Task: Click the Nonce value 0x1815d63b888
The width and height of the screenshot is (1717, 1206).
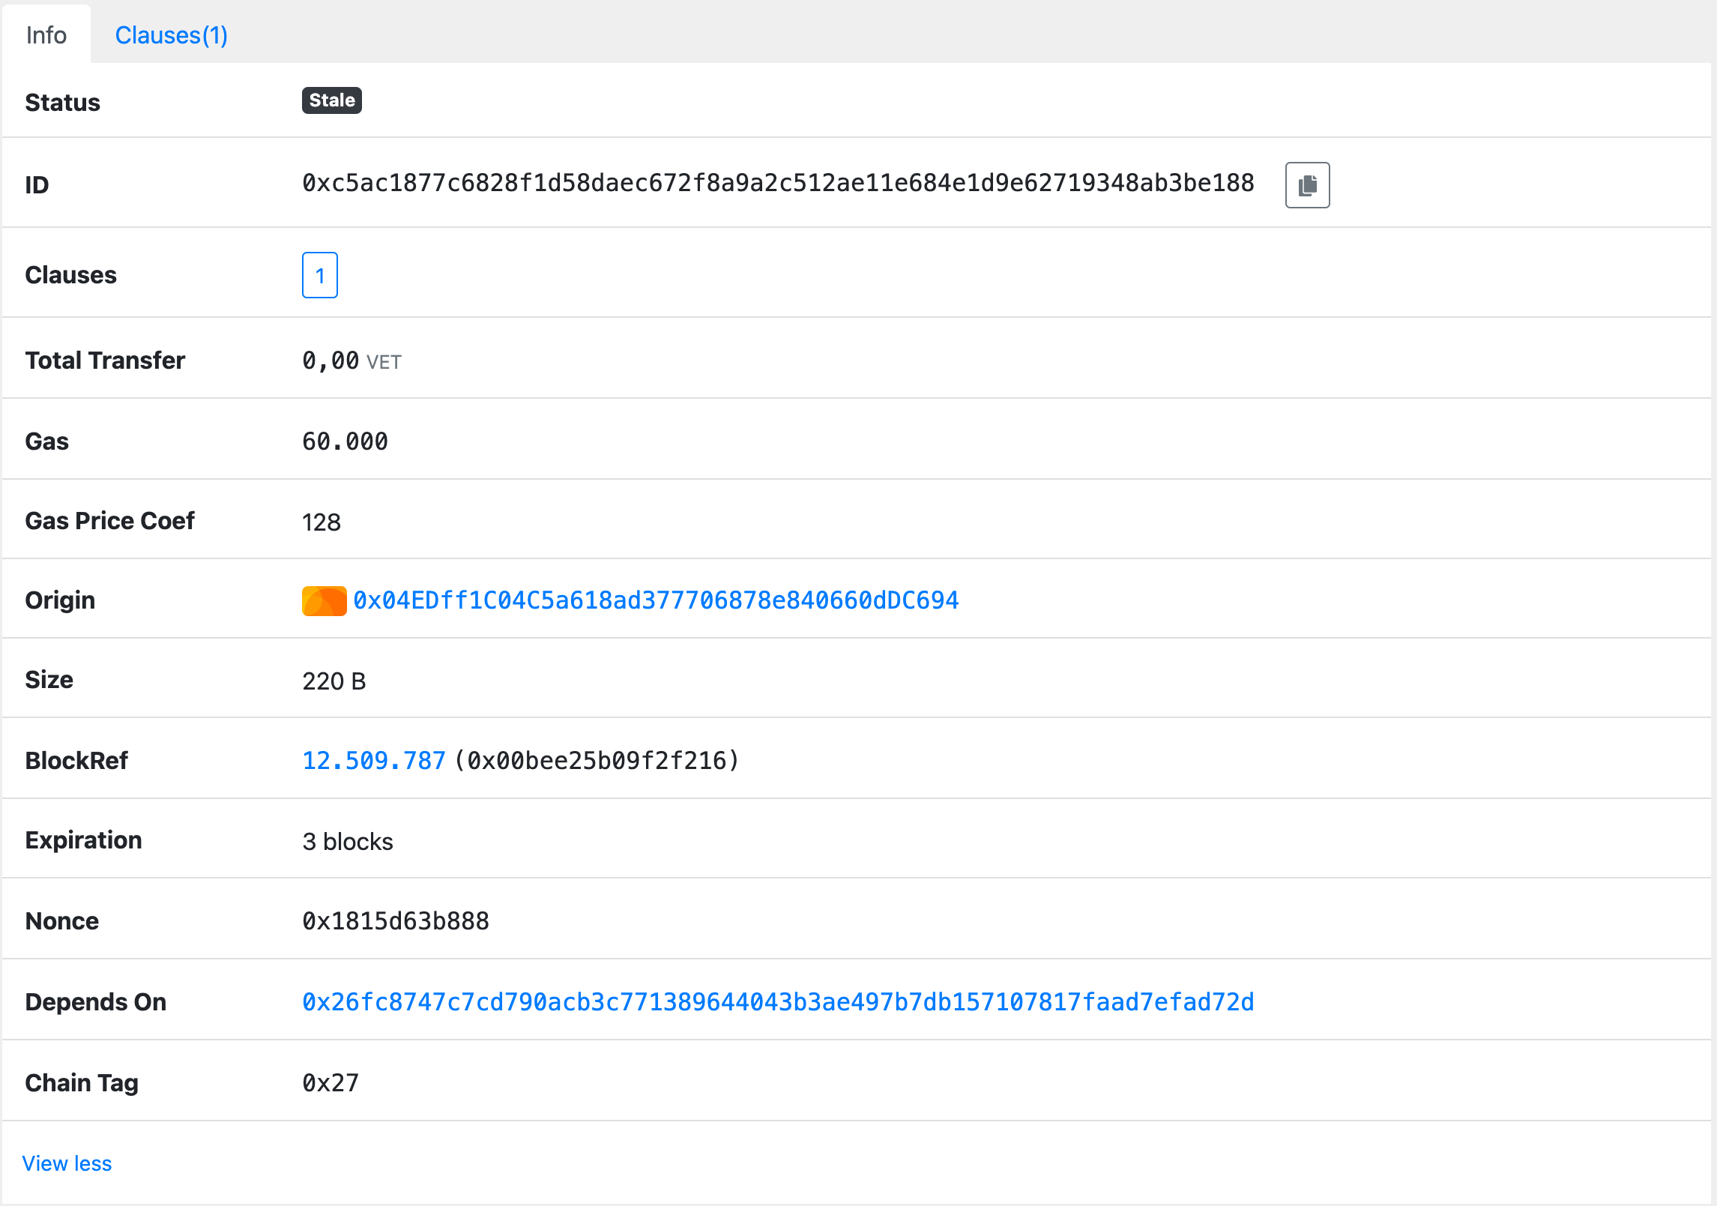Action: coord(395,921)
